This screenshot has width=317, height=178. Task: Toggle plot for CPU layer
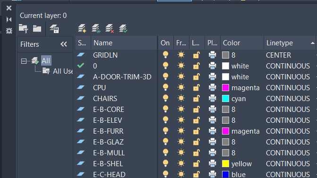[213, 87]
